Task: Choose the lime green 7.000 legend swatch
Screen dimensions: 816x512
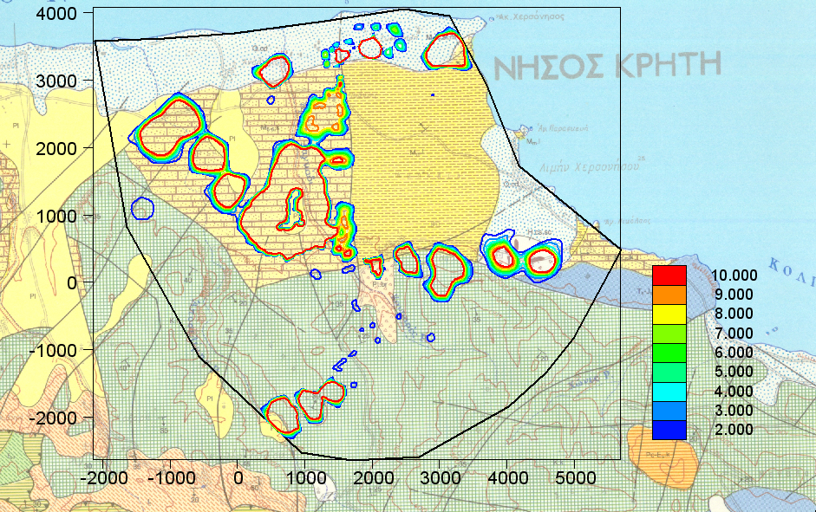Action: click(x=669, y=334)
